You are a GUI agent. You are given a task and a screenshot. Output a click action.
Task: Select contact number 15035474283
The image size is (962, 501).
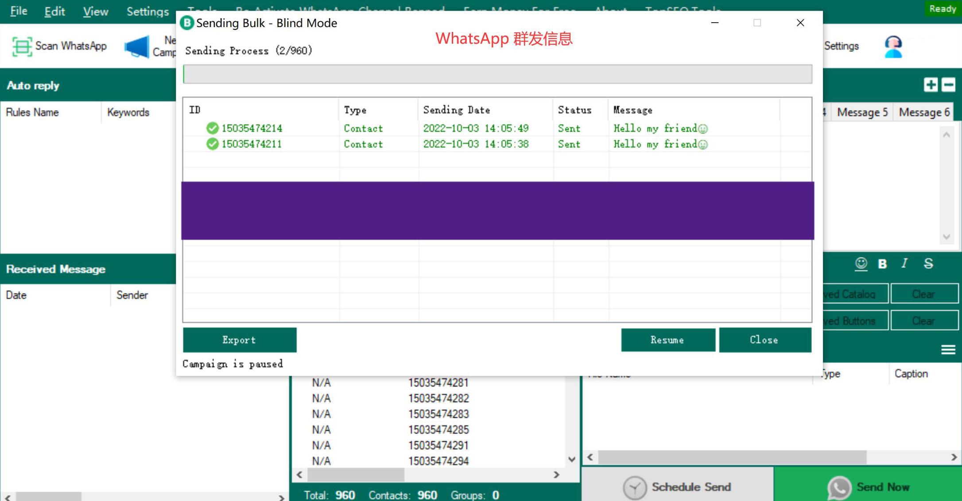point(438,414)
